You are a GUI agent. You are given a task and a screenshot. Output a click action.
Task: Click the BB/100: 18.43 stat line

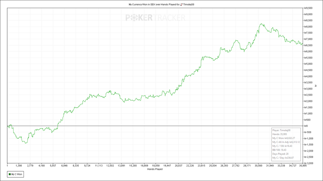tap(279, 150)
